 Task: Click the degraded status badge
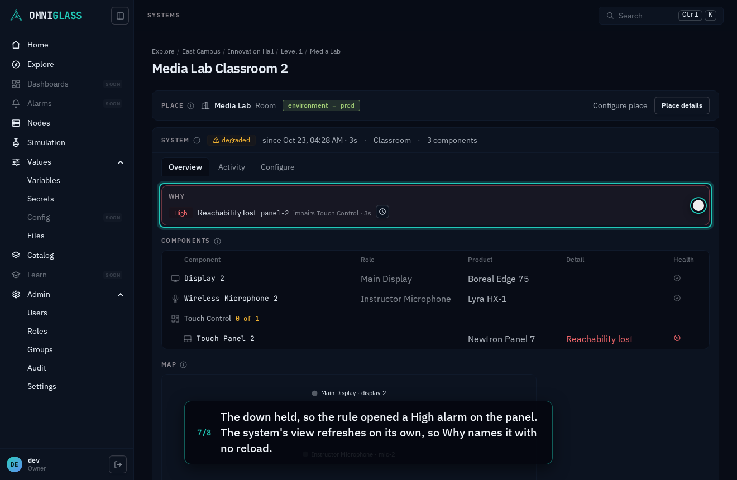coord(231,140)
